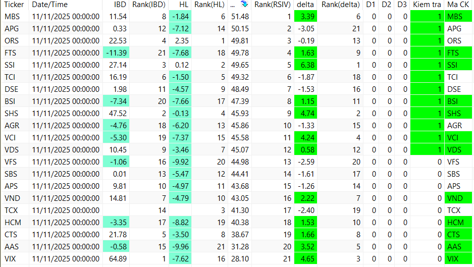Image resolution: width=474 pixels, height=267 pixels.
Task: Click RSIV value 41.30 for TCX
Action: (240, 210)
